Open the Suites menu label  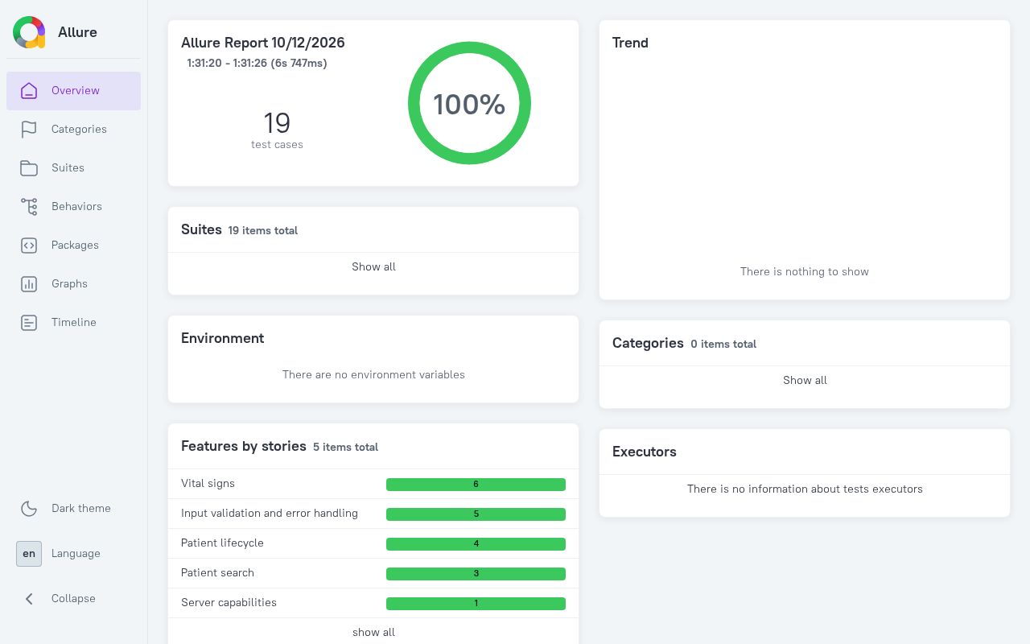point(68,167)
